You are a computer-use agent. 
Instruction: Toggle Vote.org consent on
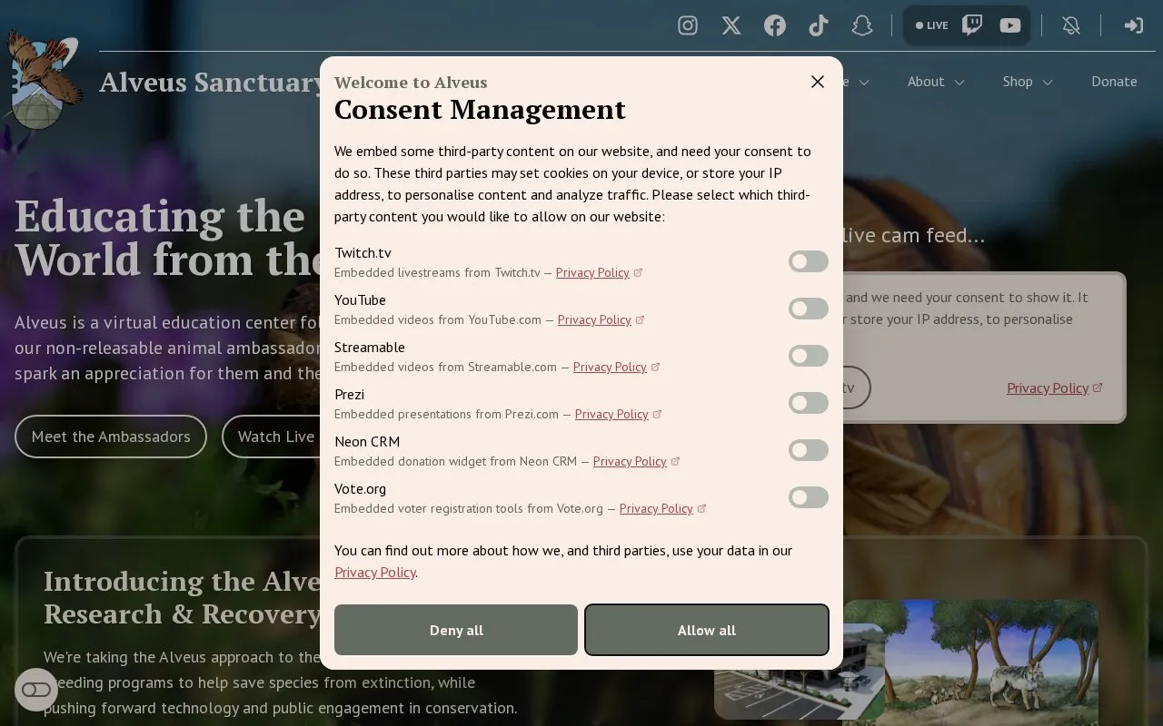[x=809, y=497]
